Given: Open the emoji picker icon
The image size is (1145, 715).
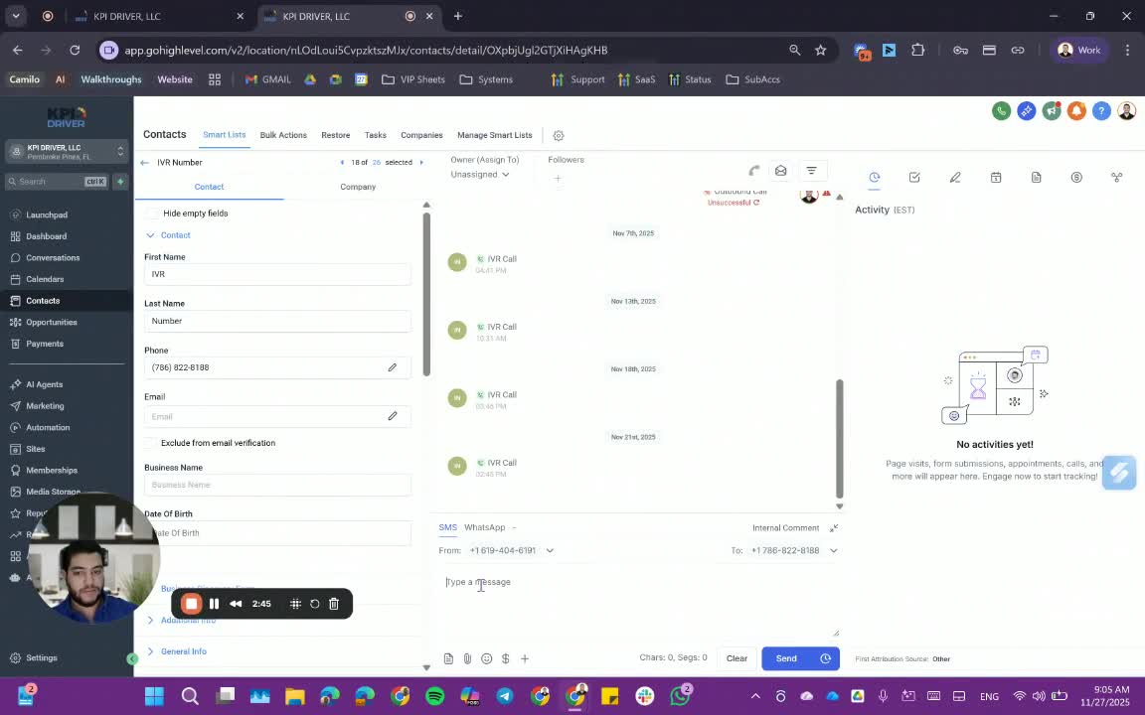Looking at the screenshot, I should coord(486,658).
